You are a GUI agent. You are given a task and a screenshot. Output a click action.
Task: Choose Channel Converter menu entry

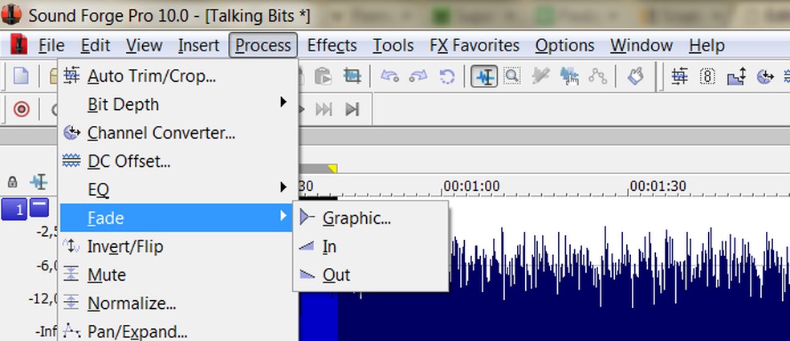(x=177, y=133)
